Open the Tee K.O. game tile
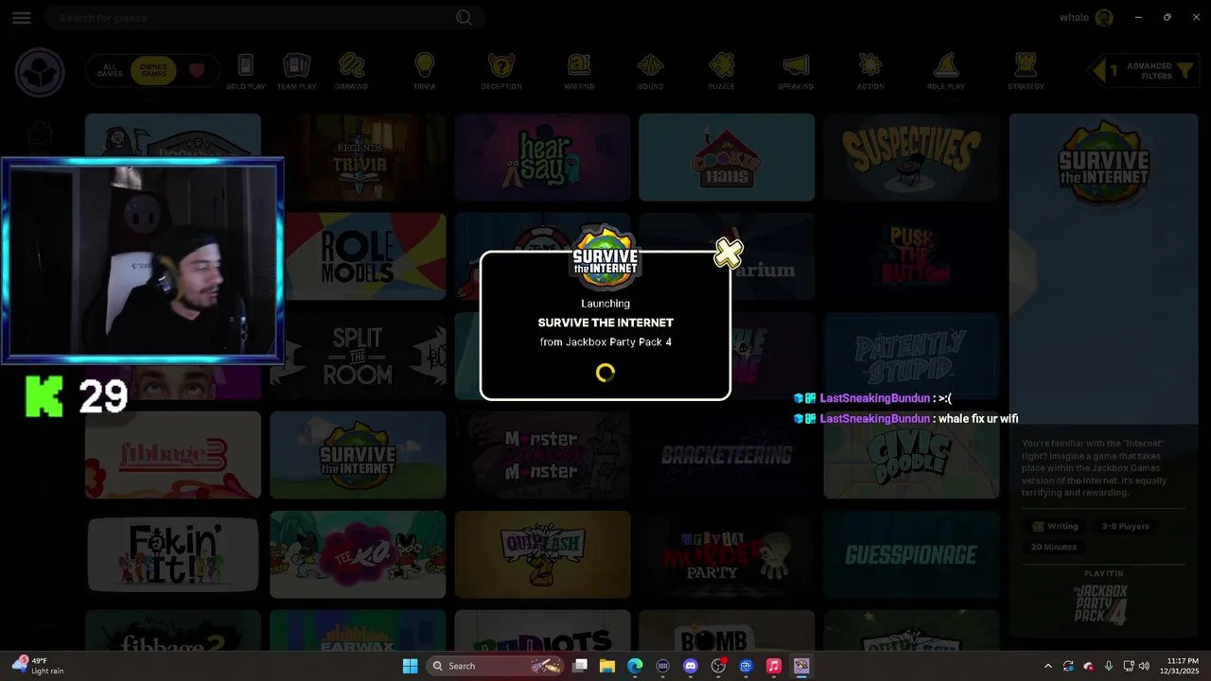This screenshot has height=681, width=1211. 358,554
